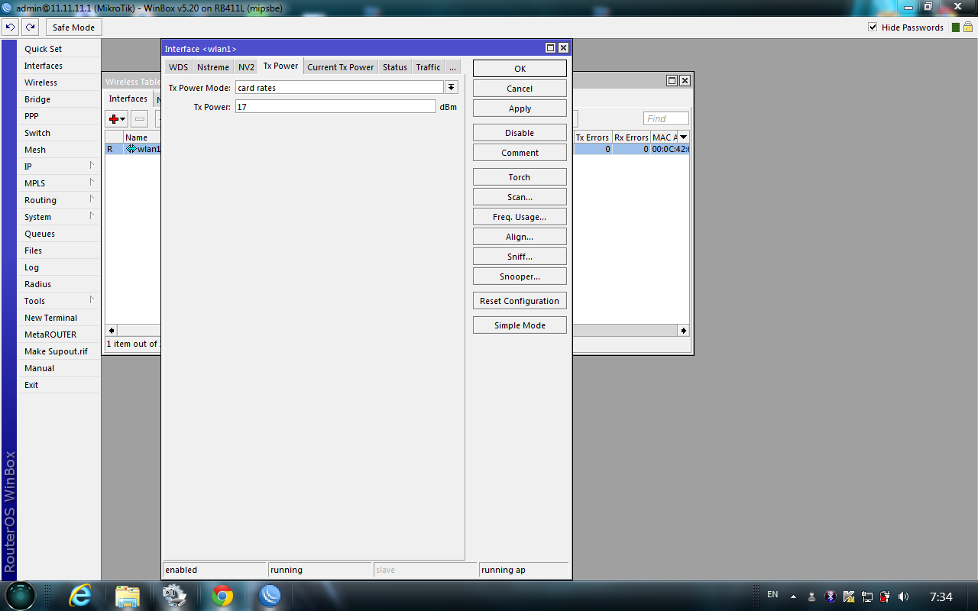Click the Scan... button
The image size is (978, 611).
[x=520, y=197]
